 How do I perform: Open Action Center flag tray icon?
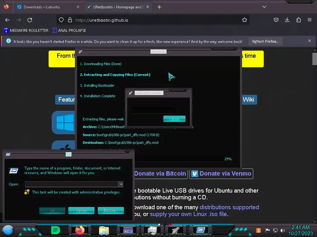pyautogui.click(x=267, y=230)
